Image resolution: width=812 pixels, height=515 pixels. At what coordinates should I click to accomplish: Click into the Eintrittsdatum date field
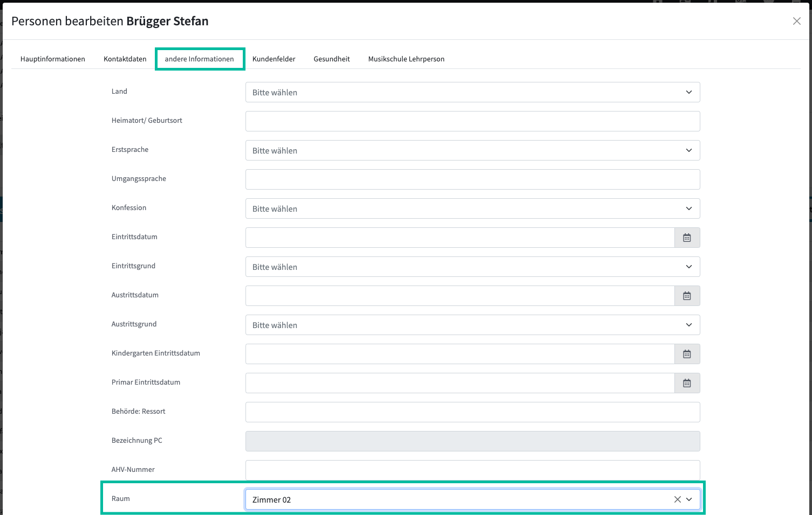pyautogui.click(x=460, y=238)
